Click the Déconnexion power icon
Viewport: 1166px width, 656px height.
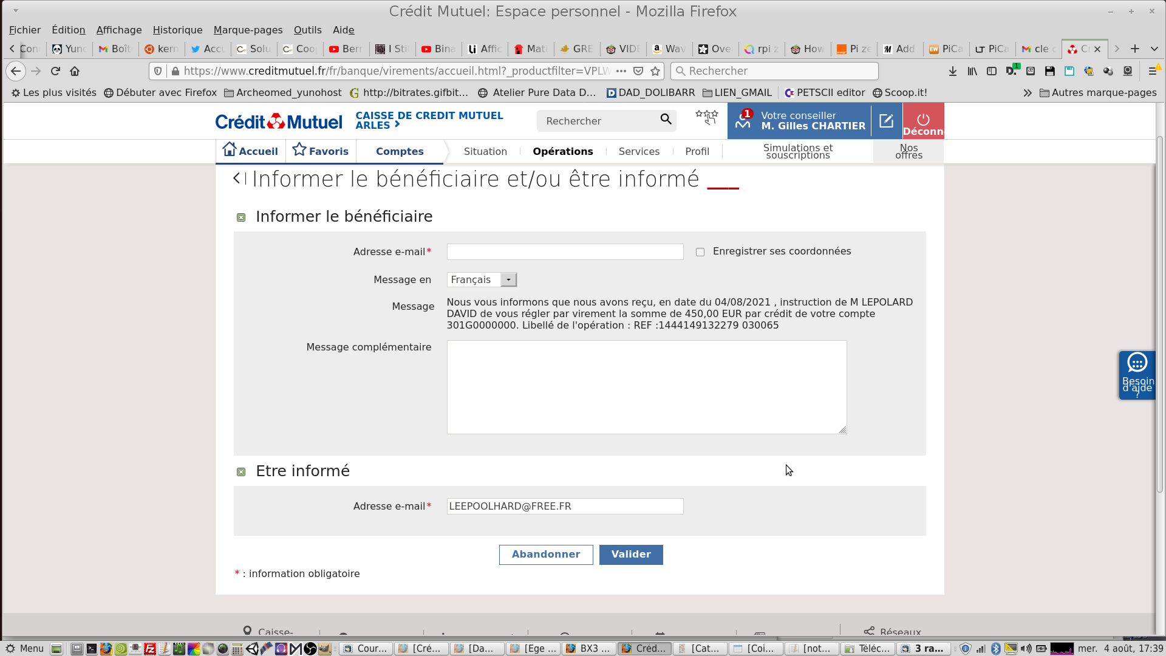click(922, 121)
